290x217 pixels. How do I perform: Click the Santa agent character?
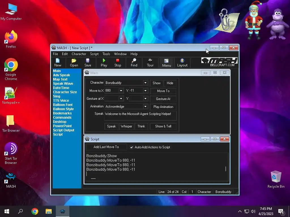click(x=253, y=20)
